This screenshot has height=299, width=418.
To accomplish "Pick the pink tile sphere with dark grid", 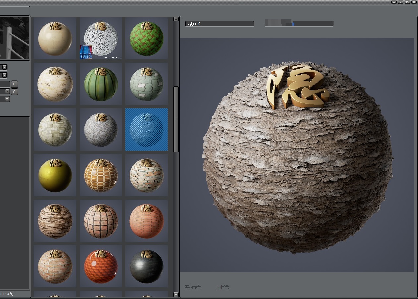I will (x=100, y=221).
